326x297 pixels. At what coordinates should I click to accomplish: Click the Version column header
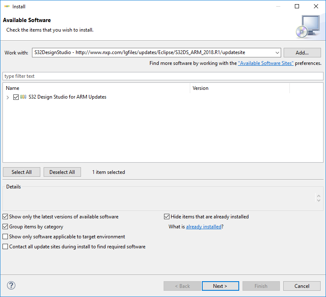[x=240, y=88]
